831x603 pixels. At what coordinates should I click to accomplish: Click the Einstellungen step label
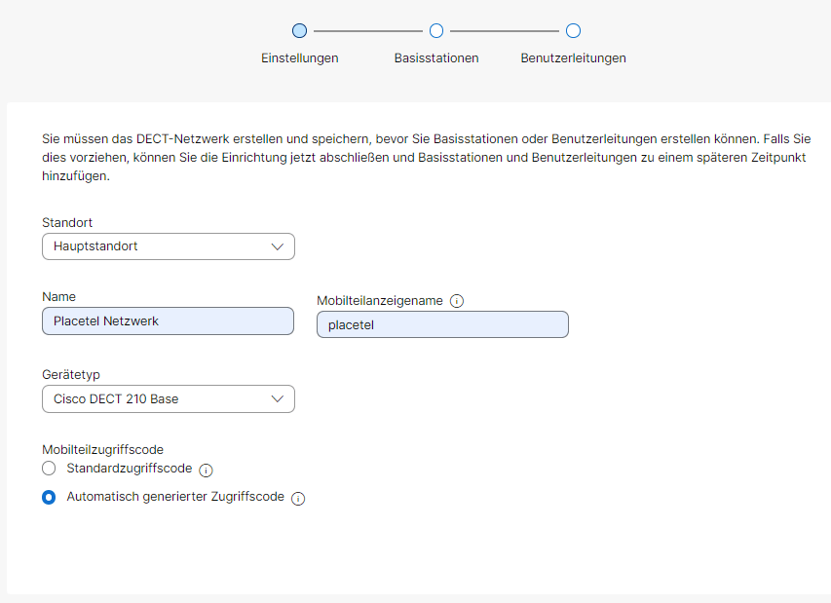coord(299,58)
